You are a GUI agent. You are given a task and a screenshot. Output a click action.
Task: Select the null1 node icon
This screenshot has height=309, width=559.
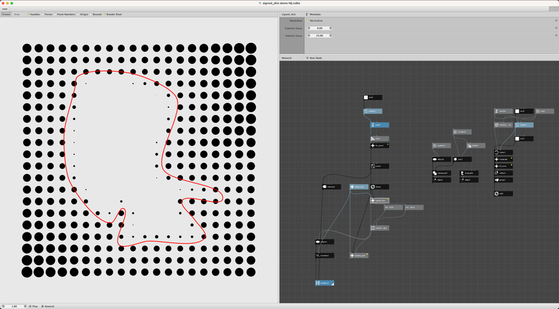[496, 194]
